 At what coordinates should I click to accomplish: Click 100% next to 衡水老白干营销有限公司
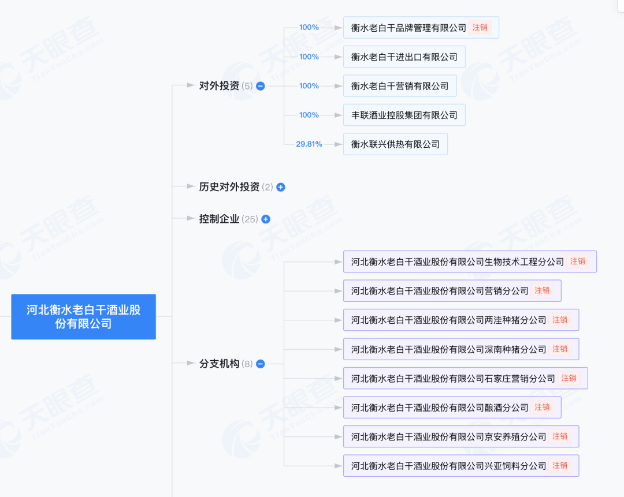(x=309, y=86)
